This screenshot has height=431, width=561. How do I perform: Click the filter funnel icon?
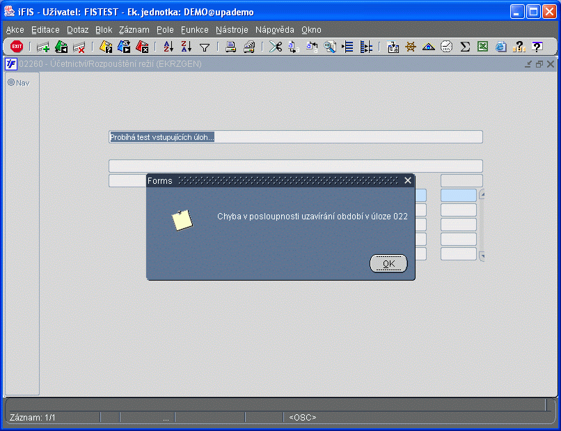(205, 47)
